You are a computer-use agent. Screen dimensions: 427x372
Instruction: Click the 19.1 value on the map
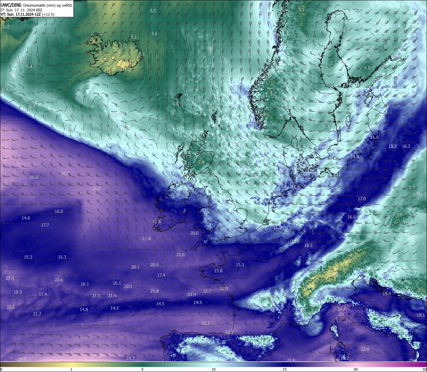[x=421, y=315]
